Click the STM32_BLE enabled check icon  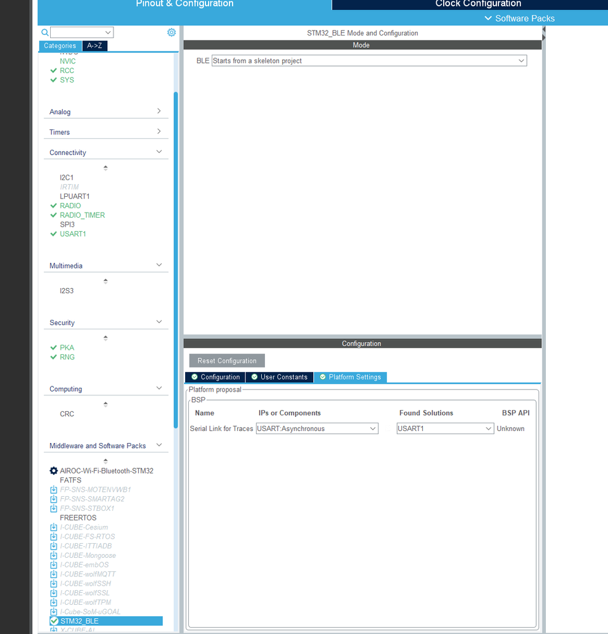point(54,621)
